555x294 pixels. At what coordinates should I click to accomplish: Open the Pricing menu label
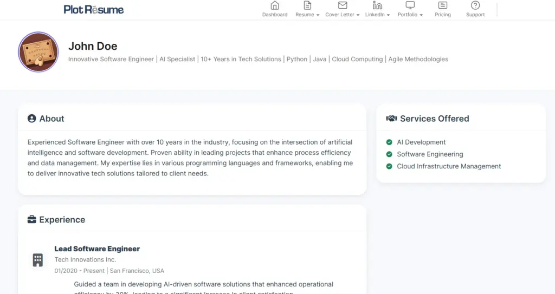pyautogui.click(x=442, y=15)
